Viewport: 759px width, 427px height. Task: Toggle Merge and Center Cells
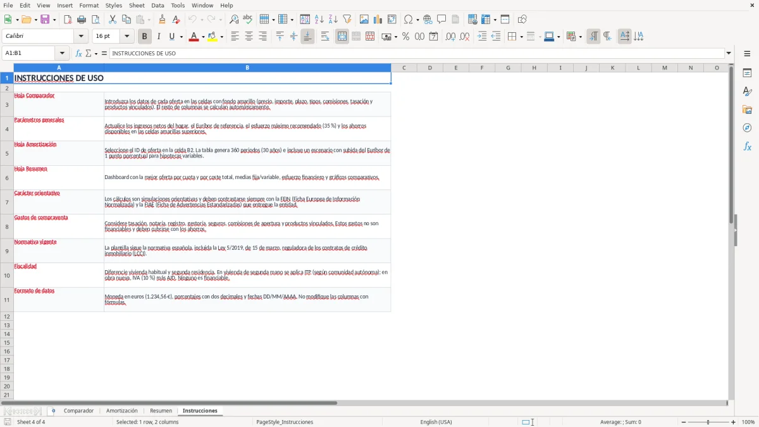pyautogui.click(x=342, y=37)
